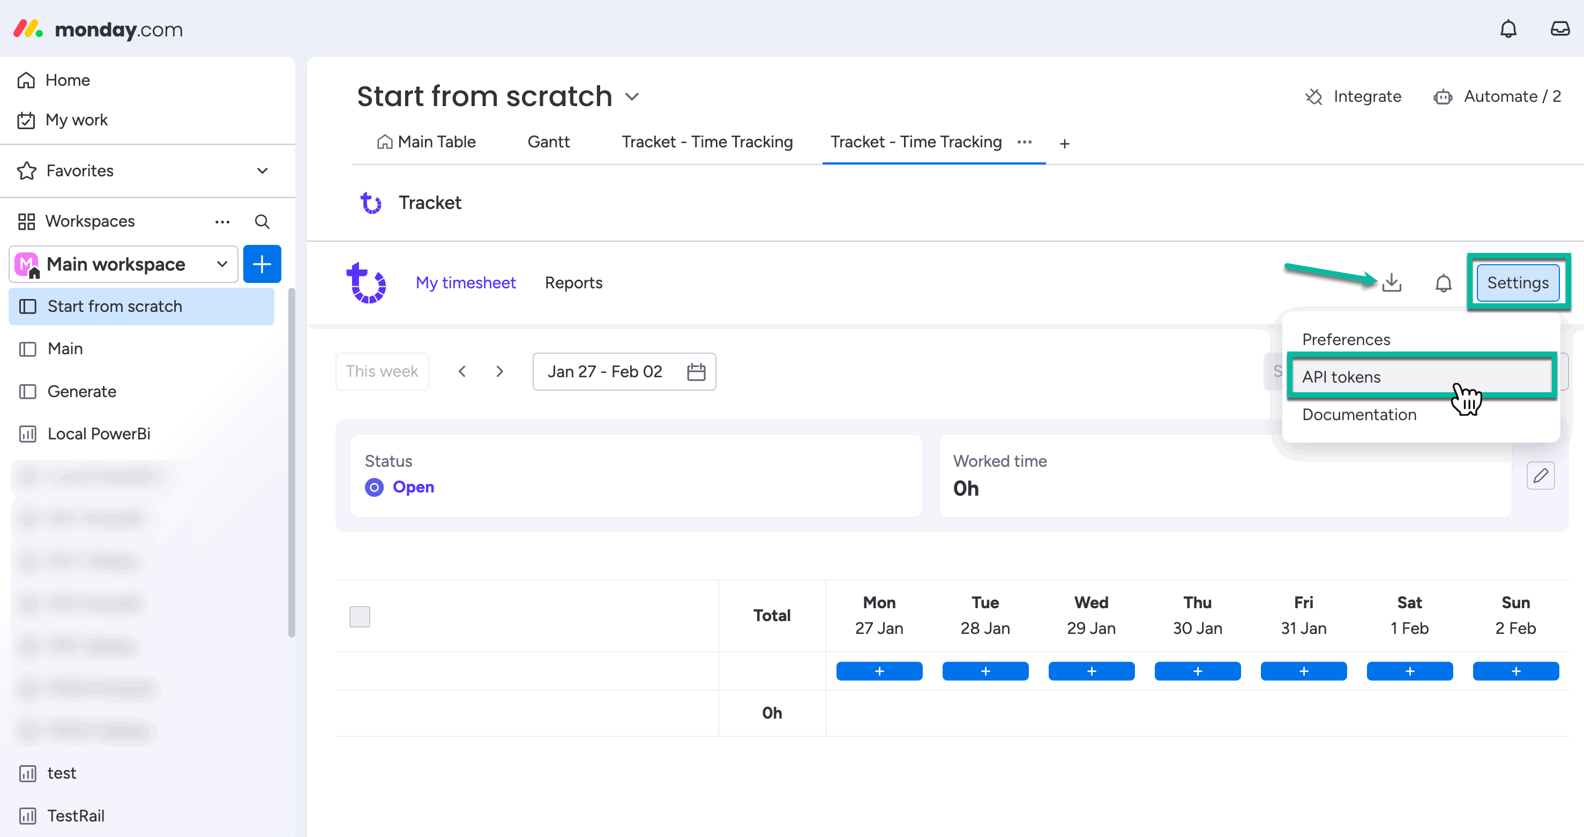
Task: Expand the Favorites section
Action: 261,170
